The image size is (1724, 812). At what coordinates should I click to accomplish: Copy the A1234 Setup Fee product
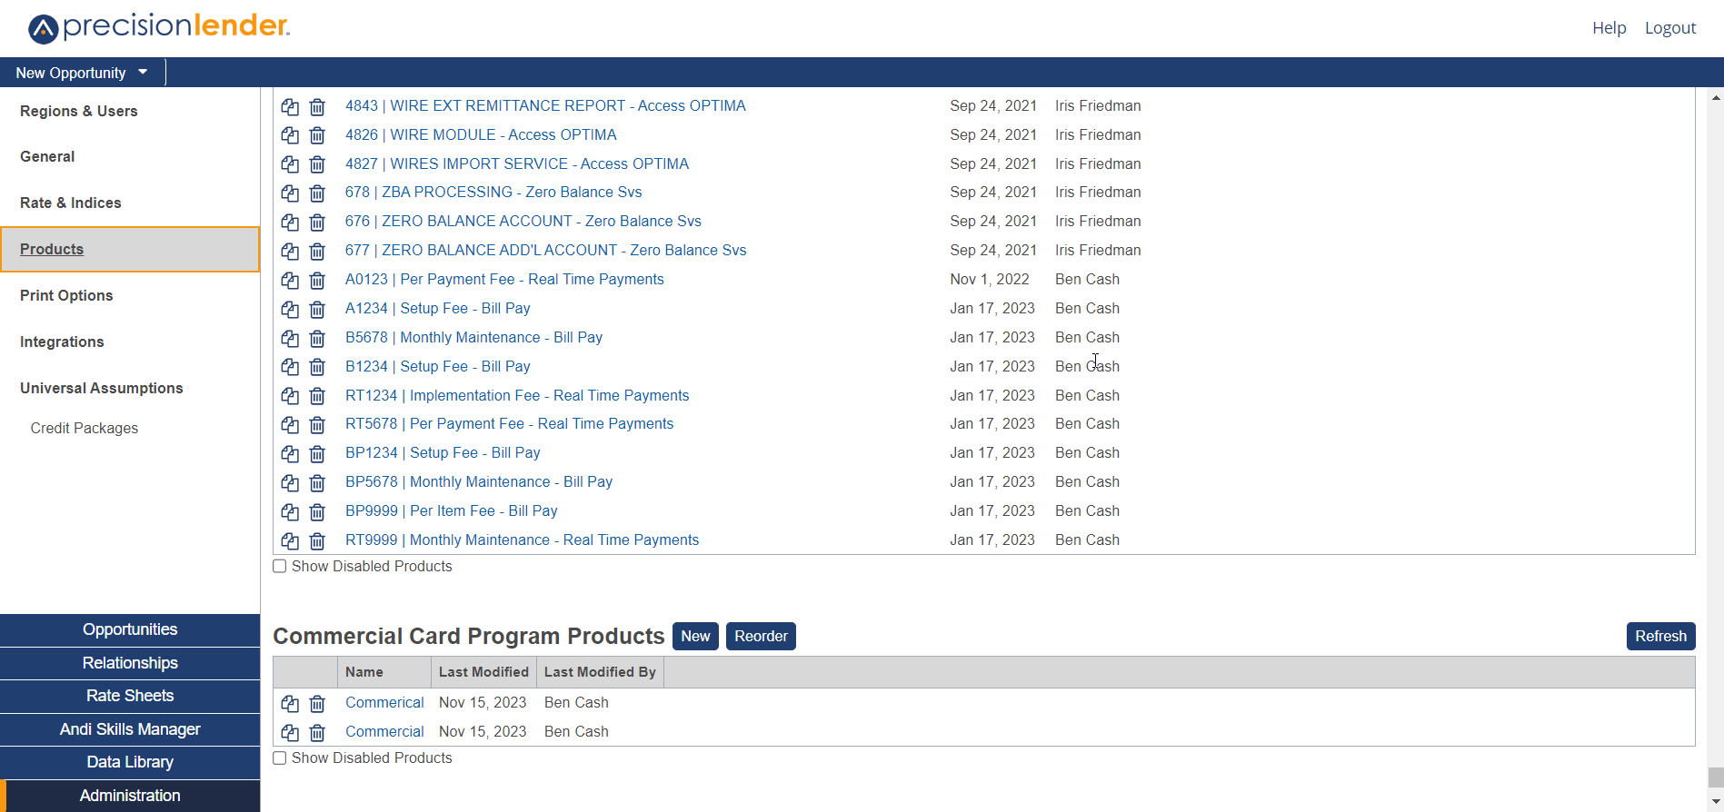[x=290, y=310]
